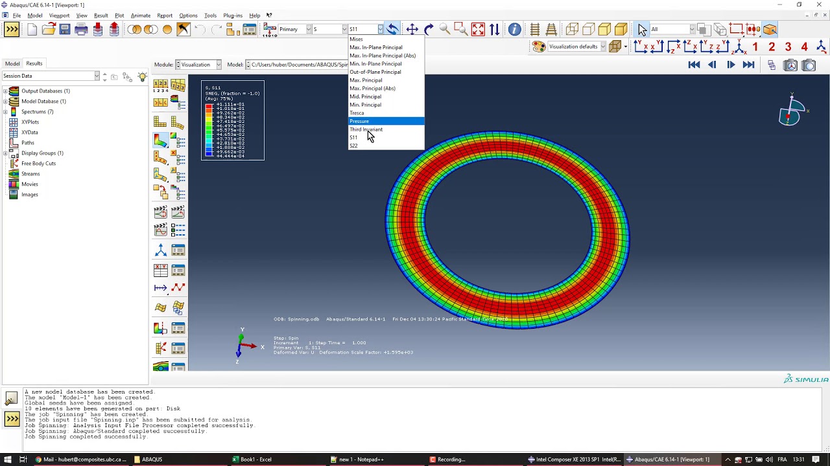Image resolution: width=830 pixels, height=466 pixels.
Task: Open Notepad++ from taskbar
Action: pos(361,460)
